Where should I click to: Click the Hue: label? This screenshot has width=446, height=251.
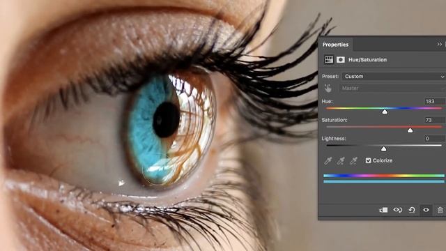tap(327, 101)
